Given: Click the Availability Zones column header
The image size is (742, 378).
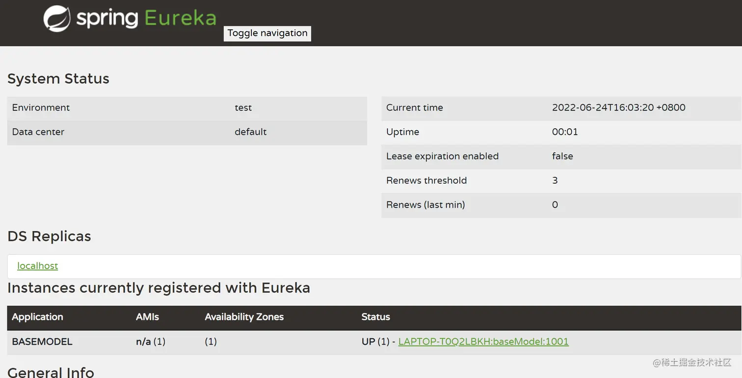Looking at the screenshot, I should pos(244,317).
